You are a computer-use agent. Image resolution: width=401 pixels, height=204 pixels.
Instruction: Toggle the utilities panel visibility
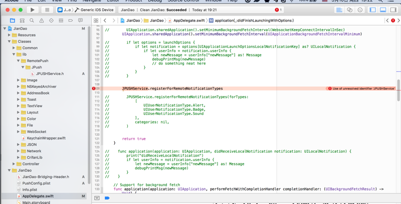pos(393,10)
